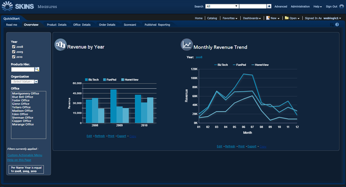Screen dimensions: 346x187
Task: Click Refresh under Revenue by Year chart
Action: pyautogui.click(x=100, y=136)
